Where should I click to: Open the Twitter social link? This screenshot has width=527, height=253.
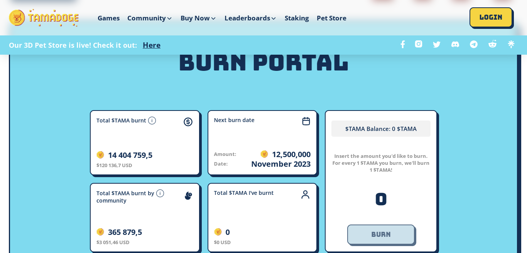[x=437, y=44]
